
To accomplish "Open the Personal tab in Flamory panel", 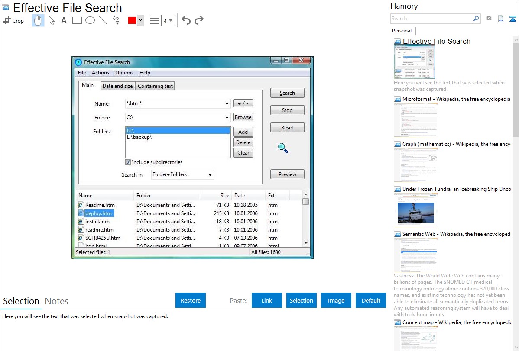I will (x=402, y=31).
